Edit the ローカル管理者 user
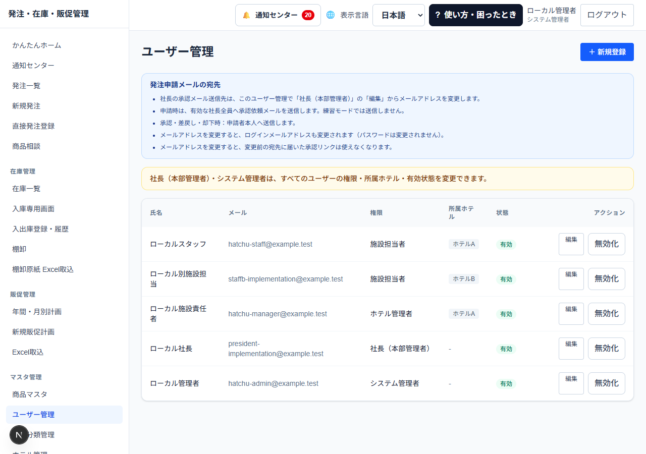 coord(571,383)
